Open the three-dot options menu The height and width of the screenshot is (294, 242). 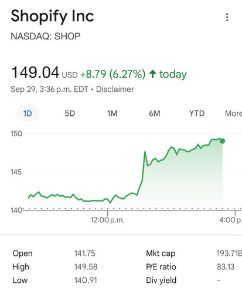point(227,17)
